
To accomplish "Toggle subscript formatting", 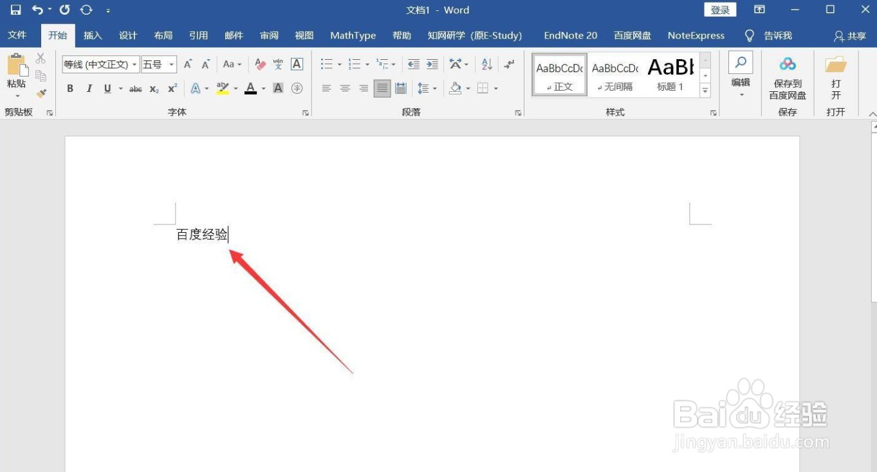I will tap(154, 89).
